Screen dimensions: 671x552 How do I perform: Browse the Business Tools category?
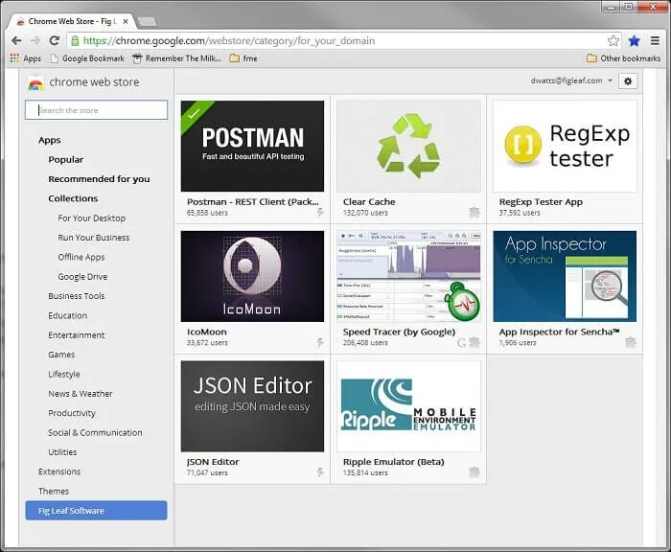(x=77, y=296)
